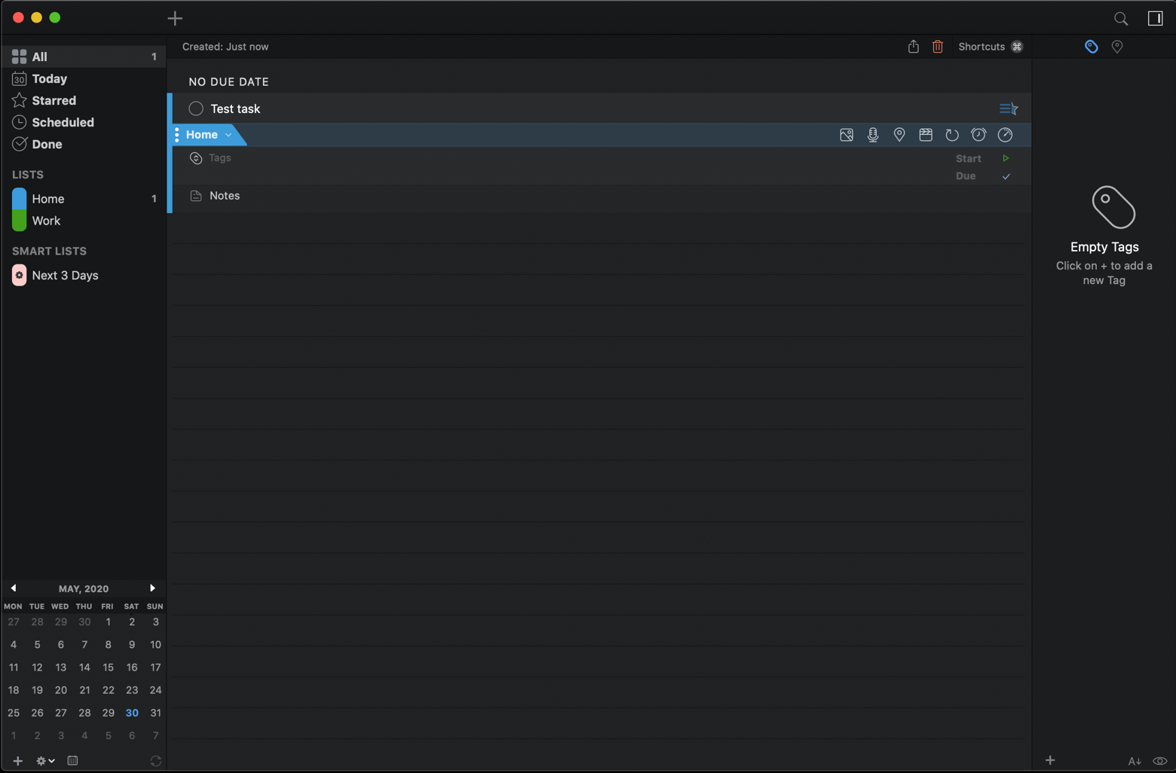1176x773 pixels.
Task: Select May 31 in the calendar
Action: click(155, 713)
